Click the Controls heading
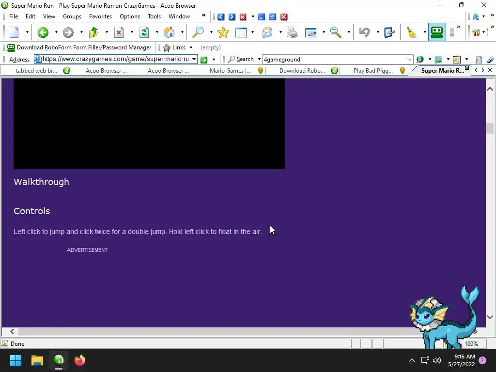The image size is (496, 372). [x=31, y=211]
